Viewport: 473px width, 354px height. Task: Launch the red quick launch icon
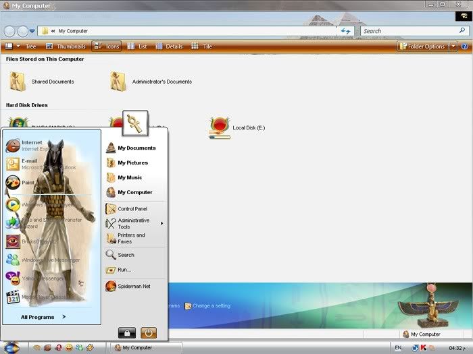(58, 348)
